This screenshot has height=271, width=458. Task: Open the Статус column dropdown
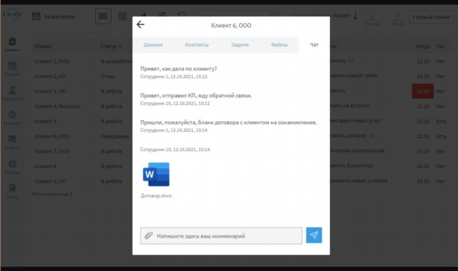[x=111, y=46]
